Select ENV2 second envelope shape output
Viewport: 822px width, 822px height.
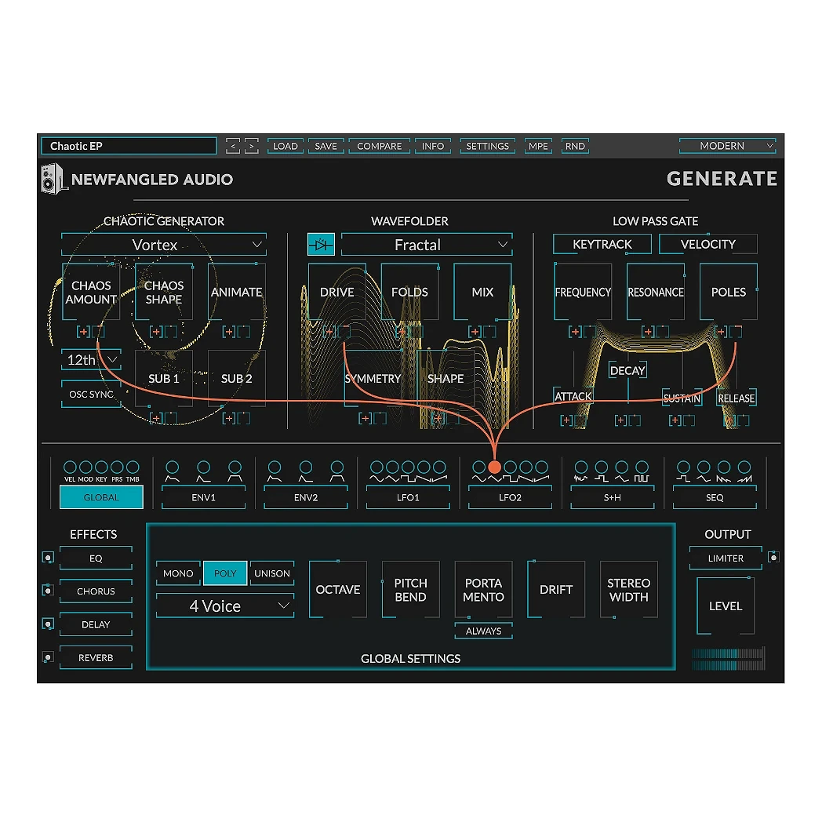coord(306,467)
